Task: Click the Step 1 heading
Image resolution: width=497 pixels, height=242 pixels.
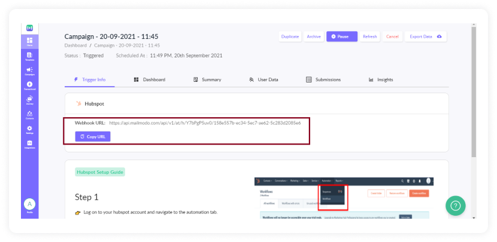Action: (87, 197)
